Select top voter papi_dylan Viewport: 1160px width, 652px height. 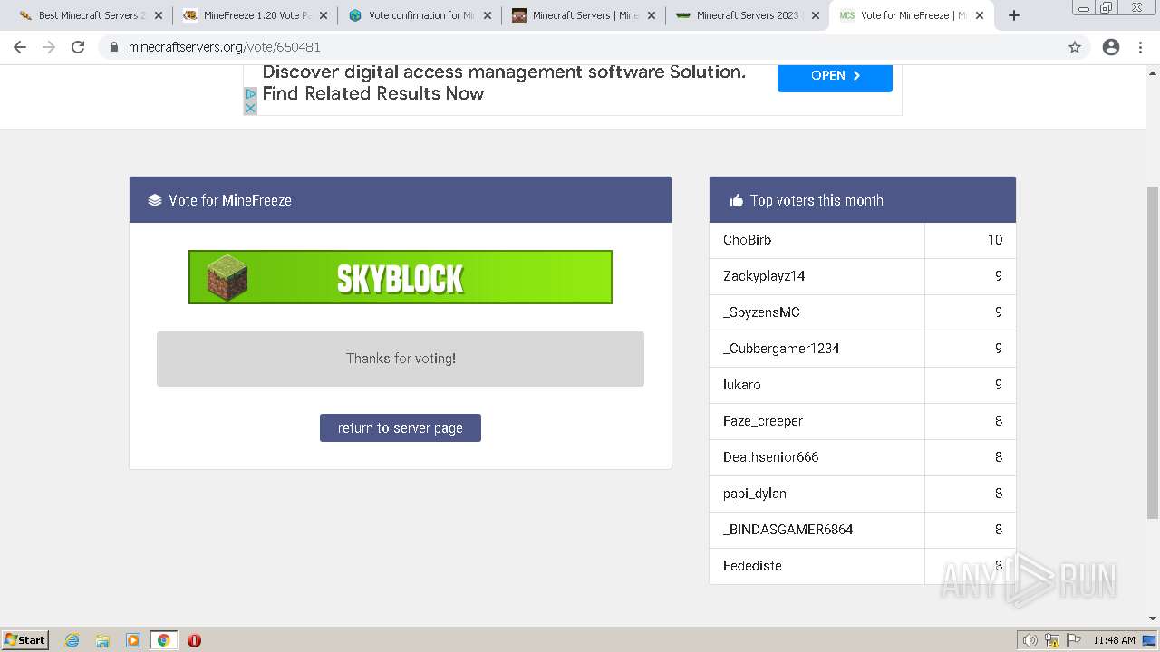[x=755, y=494]
